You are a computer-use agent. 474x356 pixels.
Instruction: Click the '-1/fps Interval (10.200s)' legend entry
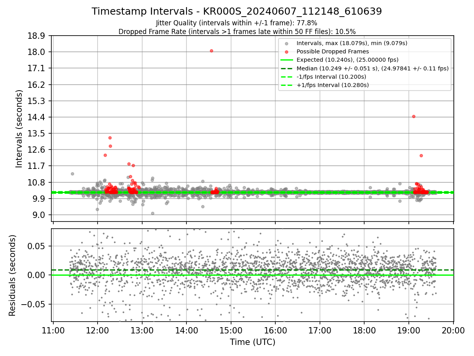331,77
